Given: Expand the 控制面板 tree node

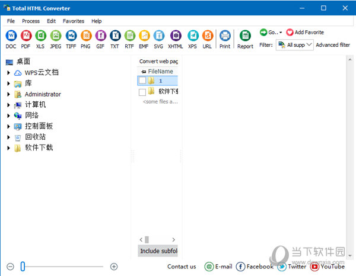Looking at the screenshot, I should click(8, 126).
